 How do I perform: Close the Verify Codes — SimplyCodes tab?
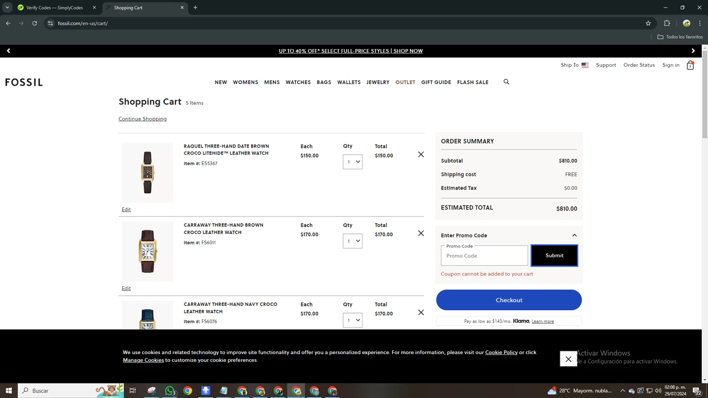pos(94,8)
